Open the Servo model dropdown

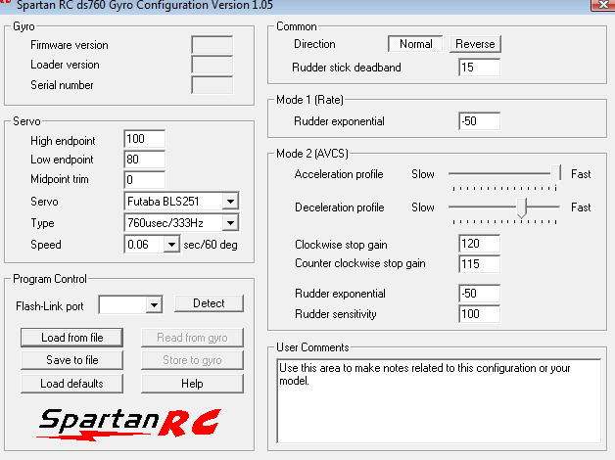pos(230,202)
